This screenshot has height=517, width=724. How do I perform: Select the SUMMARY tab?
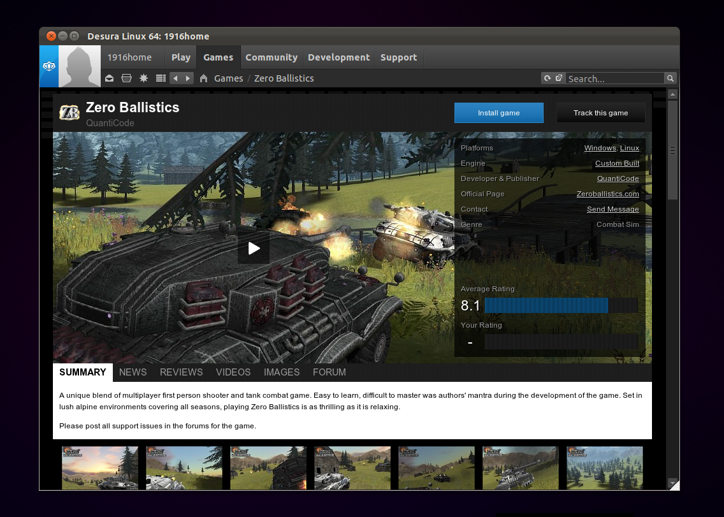pos(83,372)
